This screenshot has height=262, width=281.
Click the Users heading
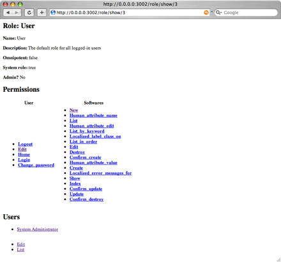(11, 217)
